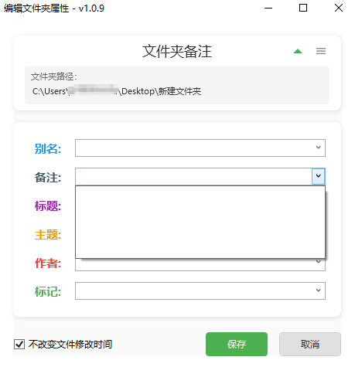
Task: Click the 保存 button
Action: tap(237, 344)
